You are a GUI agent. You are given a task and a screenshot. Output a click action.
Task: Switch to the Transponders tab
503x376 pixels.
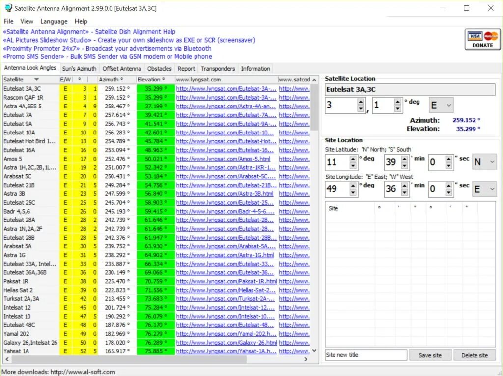(x=218, y=68)
